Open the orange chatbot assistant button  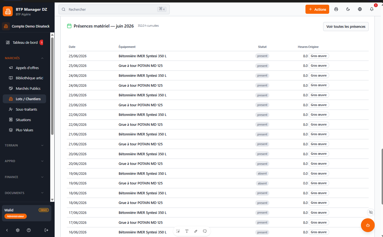pyautogui.click(x=368, y=225)
